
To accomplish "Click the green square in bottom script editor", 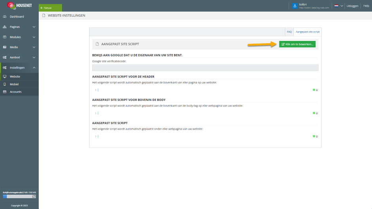I will (x=314, y=136).
